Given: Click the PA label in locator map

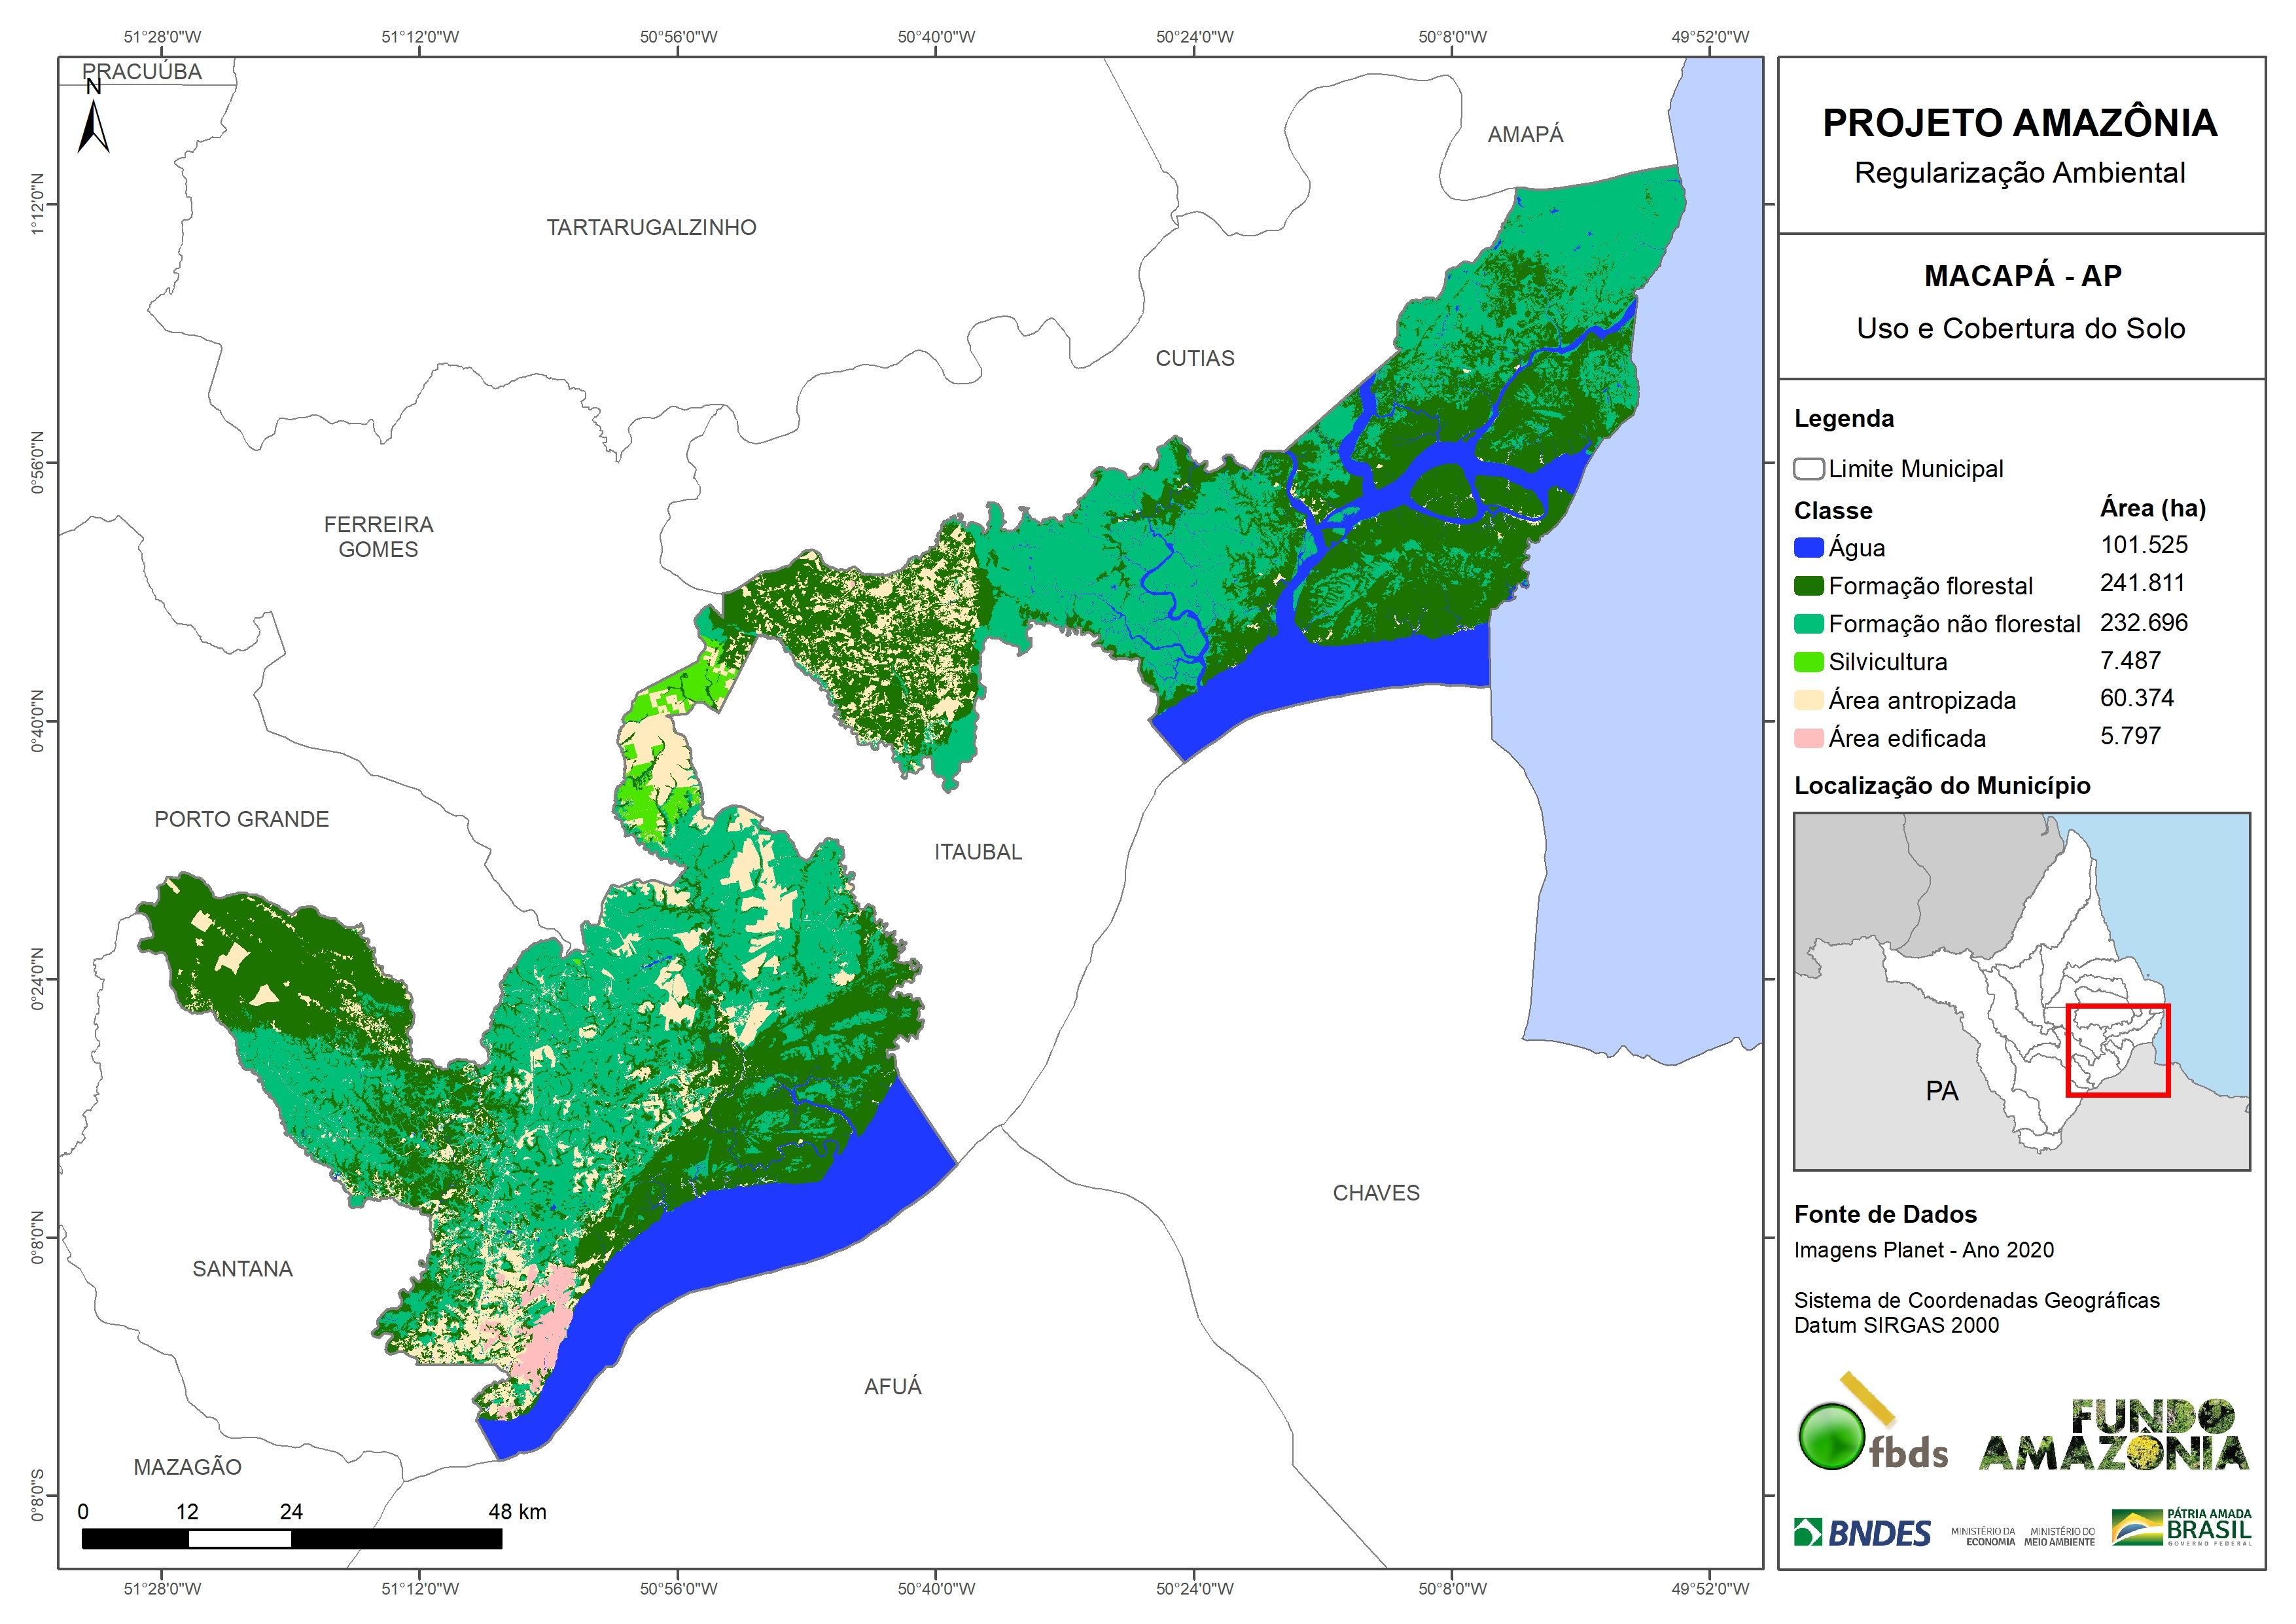Looking at the screenshot, I should pyautogui.click(x=1941, y=1091).
